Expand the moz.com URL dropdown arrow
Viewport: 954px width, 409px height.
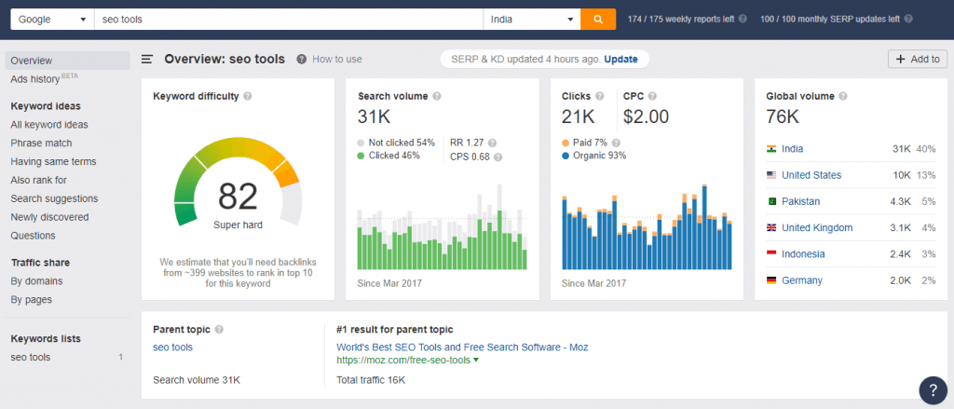click(x=476, y=361)
